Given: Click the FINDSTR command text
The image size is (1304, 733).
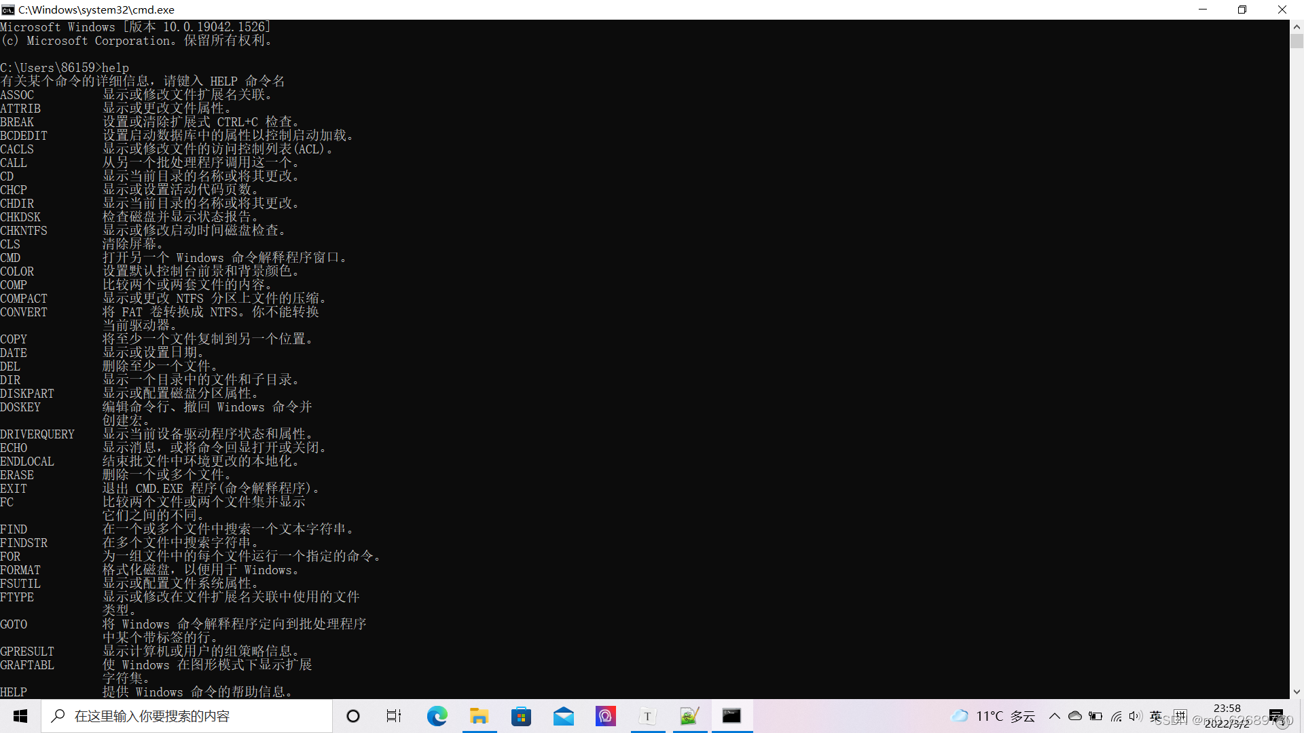Looking at the screenshot, I should point(24,543).
